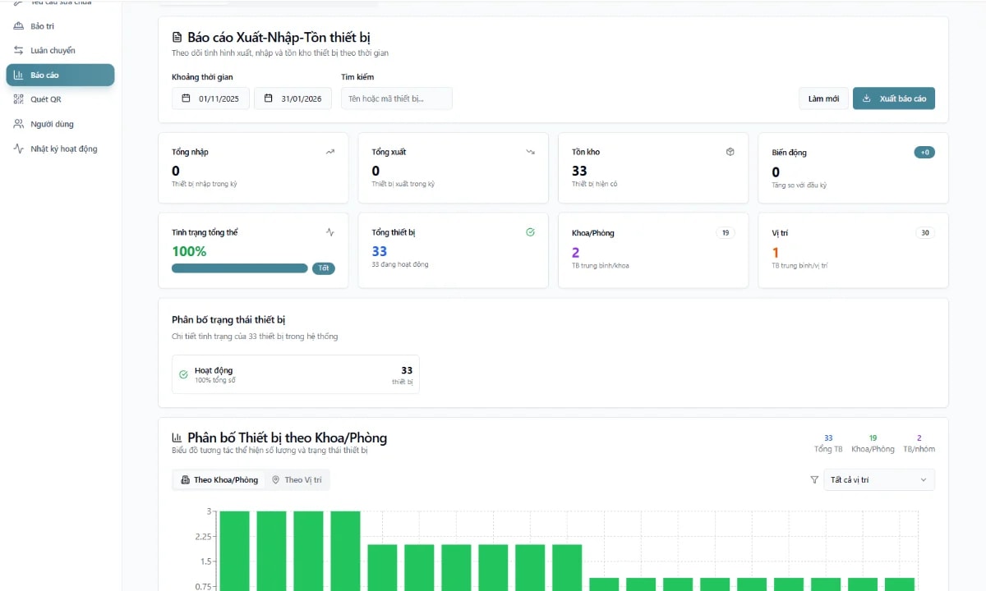The image size is (986, 591).
Task: Focus the Tên hoặc mã thiết bị search field
Action: click(397, 98)
